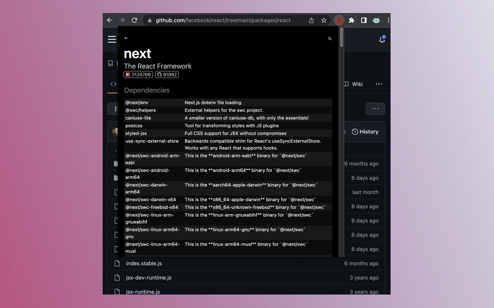The width and height of the screenshot is (494, 308).
Task: Open styled-jsx dependency
Action: coord(136,133)
